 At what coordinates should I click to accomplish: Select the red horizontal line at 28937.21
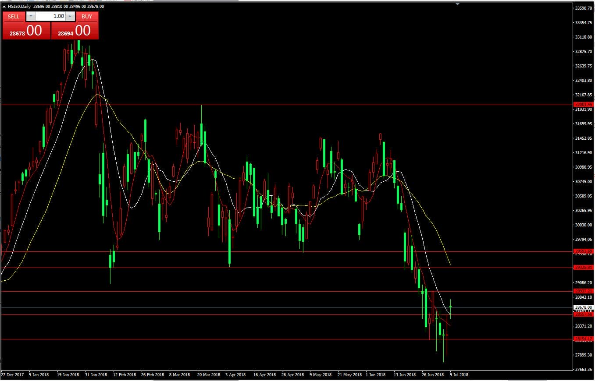point(285,291)
